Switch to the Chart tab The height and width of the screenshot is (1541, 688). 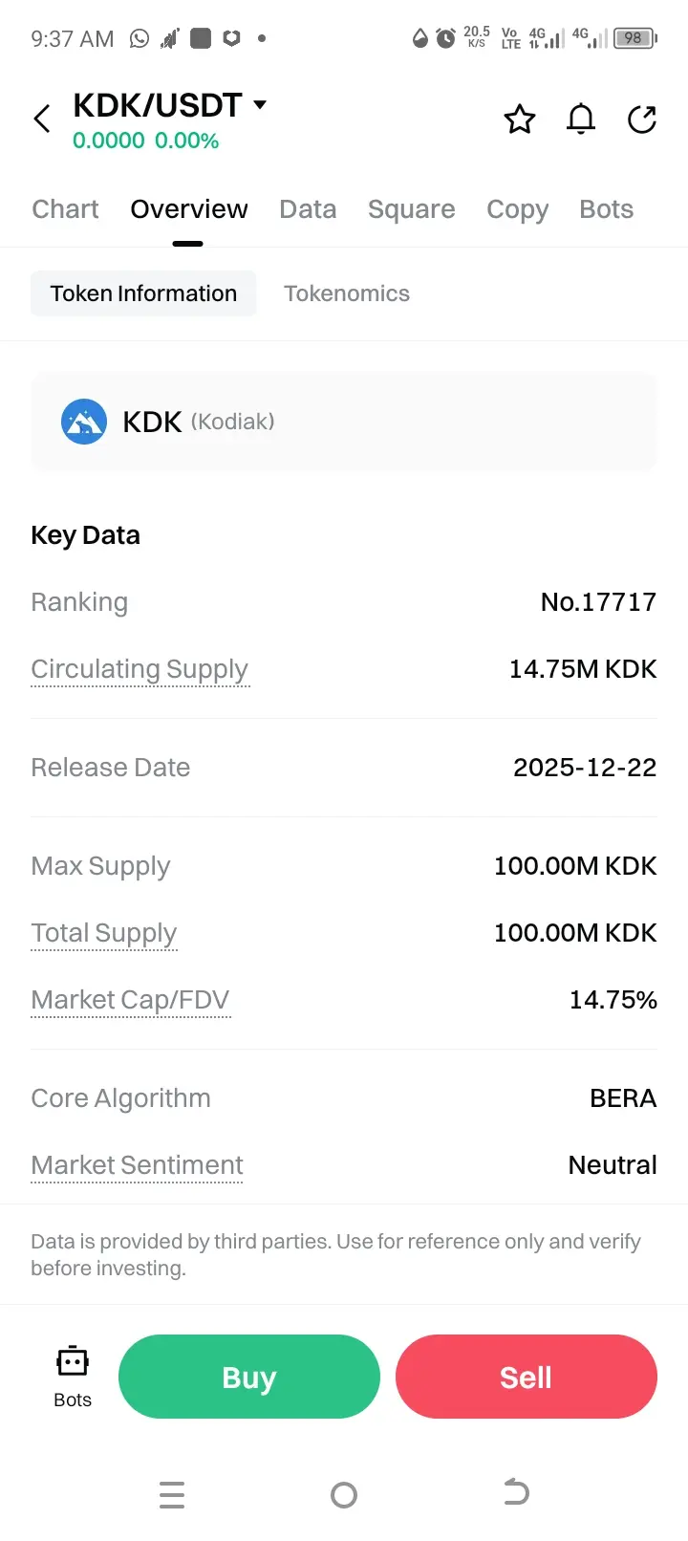(x=65, y=209)
